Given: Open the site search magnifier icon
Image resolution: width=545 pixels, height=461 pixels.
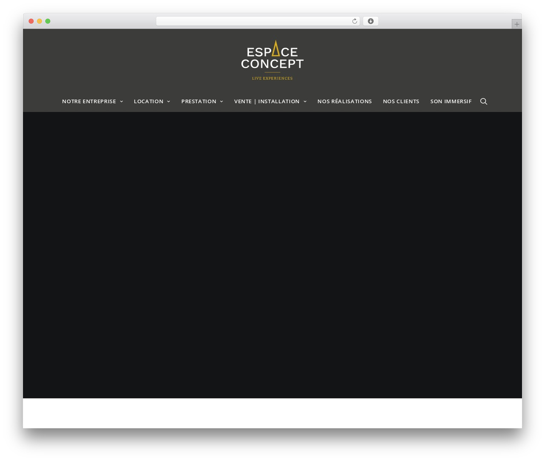Looking at the screenshot, I should 484,101.
